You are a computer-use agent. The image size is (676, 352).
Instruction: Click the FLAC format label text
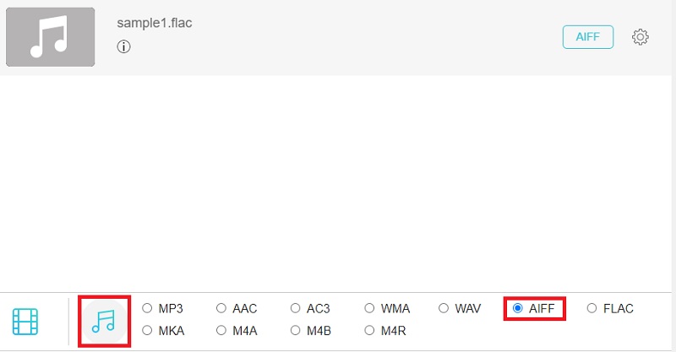[x=618, y=308]
